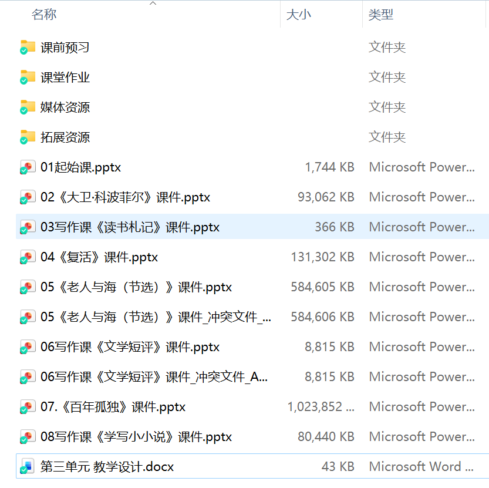Click PowerPoint icon of 04《复活》课件.pptx
This screenshot has height=488, width=489.
point(28,257)
